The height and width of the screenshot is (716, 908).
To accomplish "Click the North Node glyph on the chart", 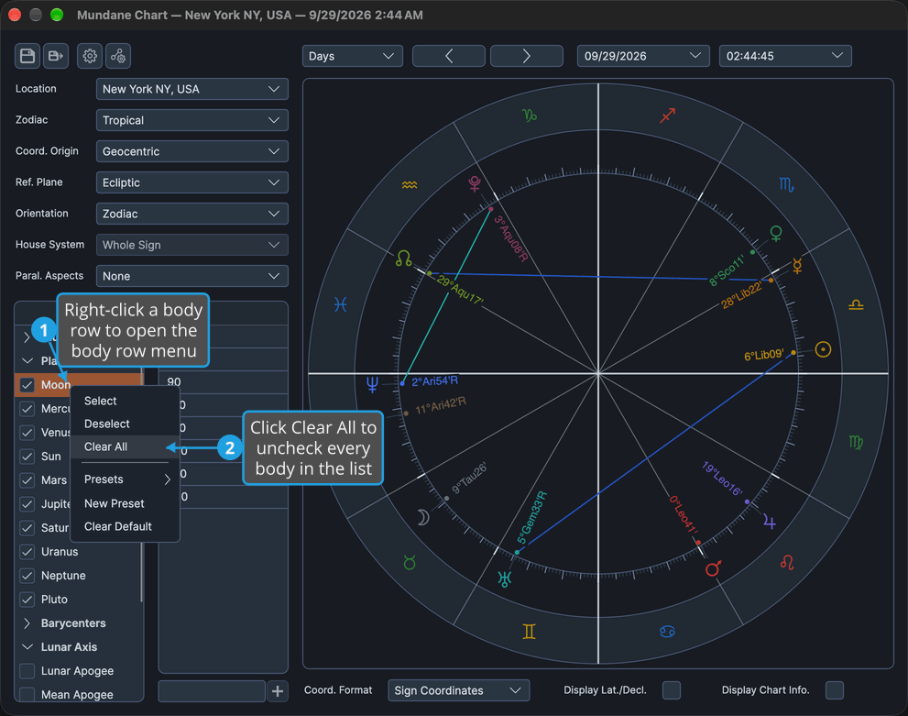I will point(404,259).
